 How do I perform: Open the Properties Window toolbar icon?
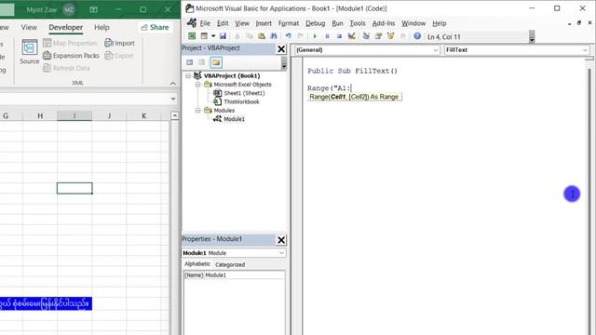pos(378,36)
